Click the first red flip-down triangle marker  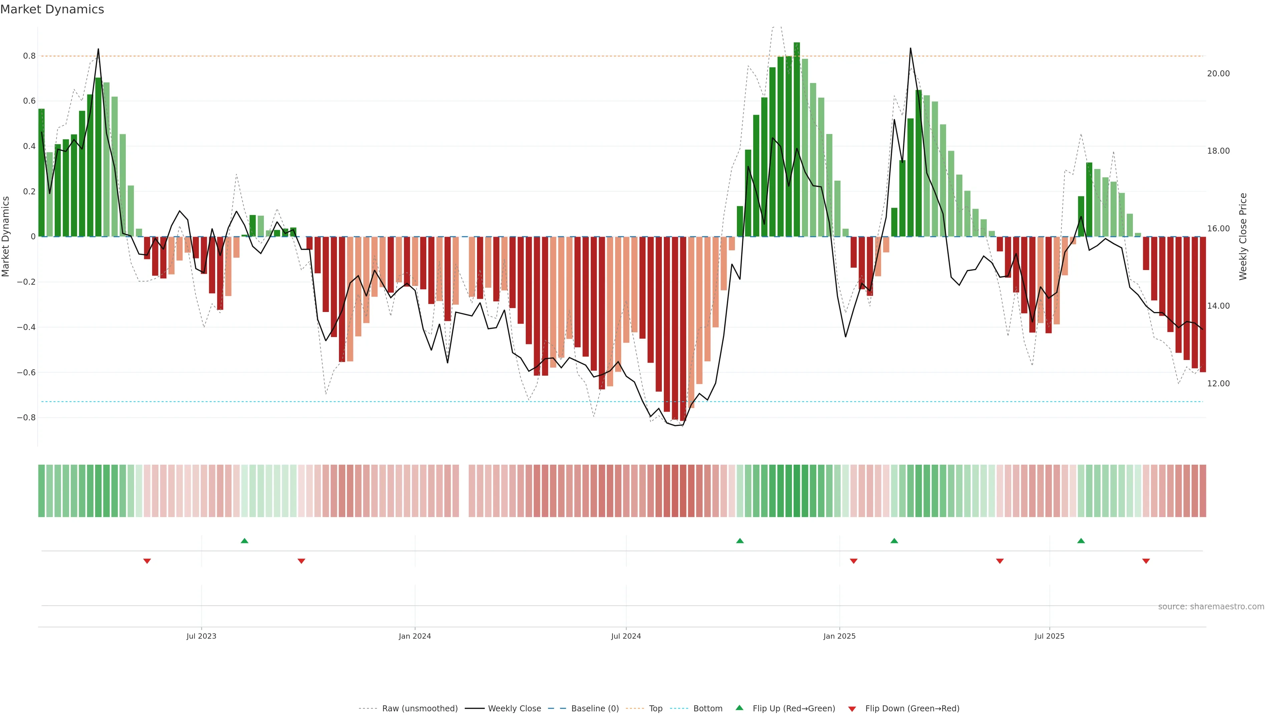(x=147, y=561)
